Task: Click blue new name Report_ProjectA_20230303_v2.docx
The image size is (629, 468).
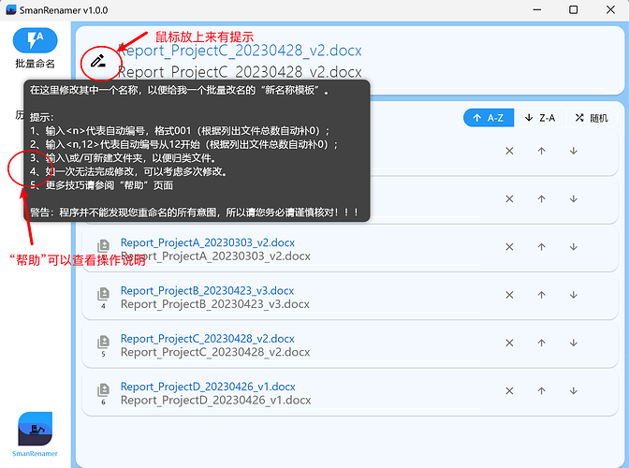Action: point(208,242)
